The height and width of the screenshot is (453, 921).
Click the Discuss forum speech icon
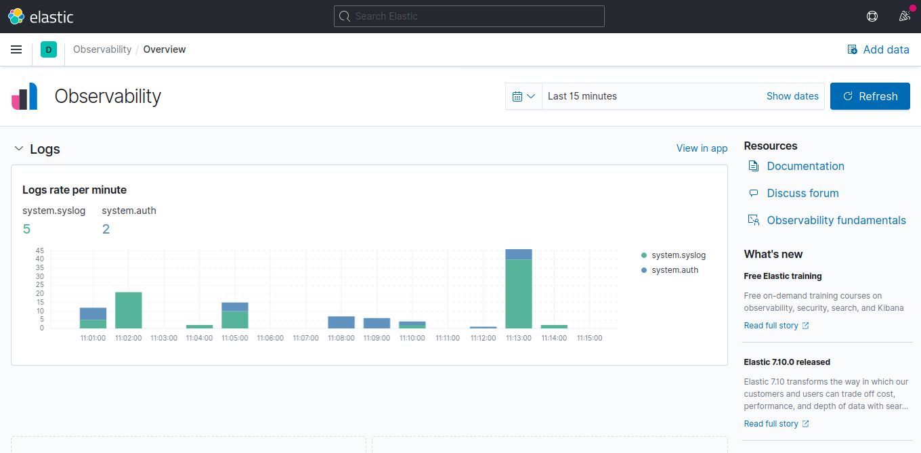tap(753, 193)
